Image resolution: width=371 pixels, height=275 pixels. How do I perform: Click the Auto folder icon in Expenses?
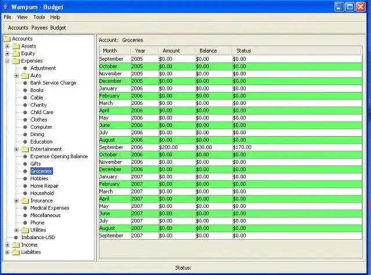click(x=25, y=75)
